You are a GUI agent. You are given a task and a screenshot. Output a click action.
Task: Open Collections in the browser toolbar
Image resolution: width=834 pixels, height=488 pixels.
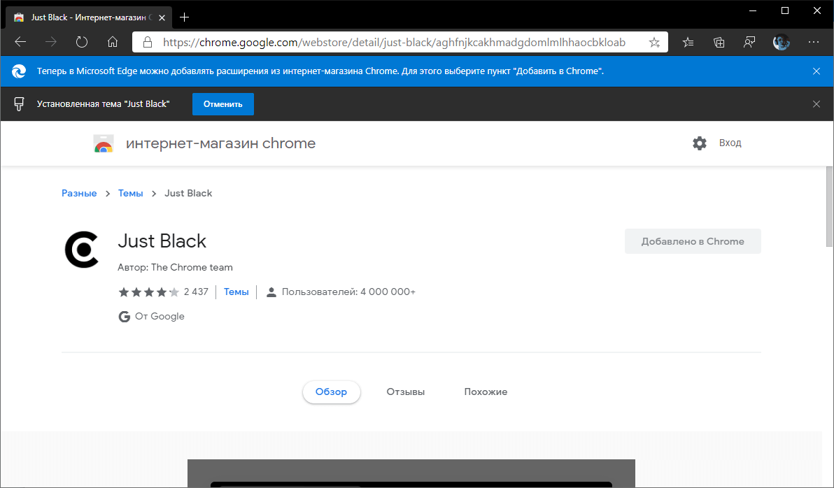pyautogui.click(x=719, y=42)
